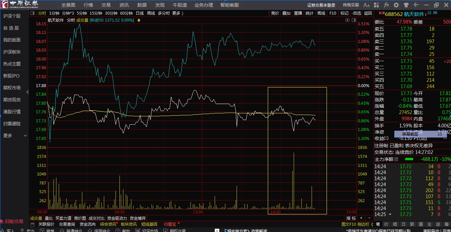Open the settings gear
Screen dimensions: 451x232
click(x=396, y=5)
